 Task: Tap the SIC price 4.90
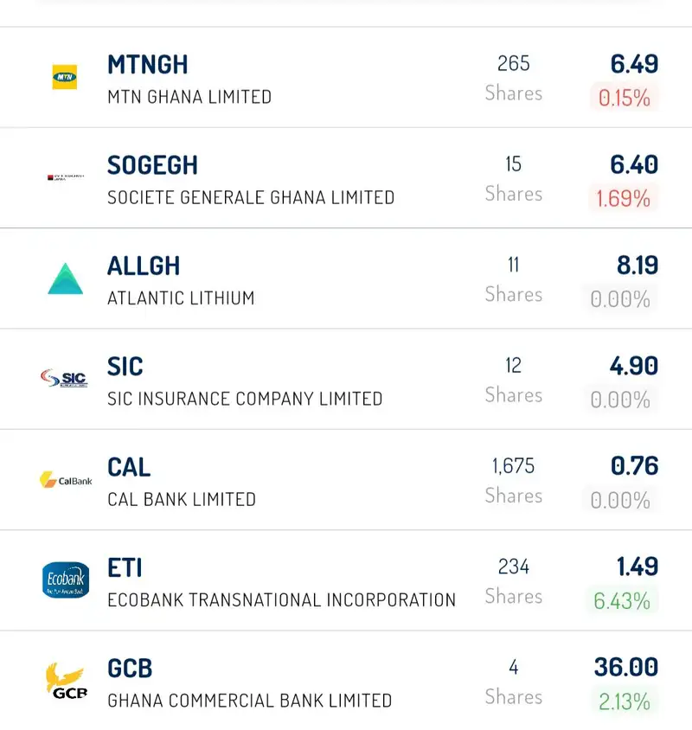click(x=634, y=366)
